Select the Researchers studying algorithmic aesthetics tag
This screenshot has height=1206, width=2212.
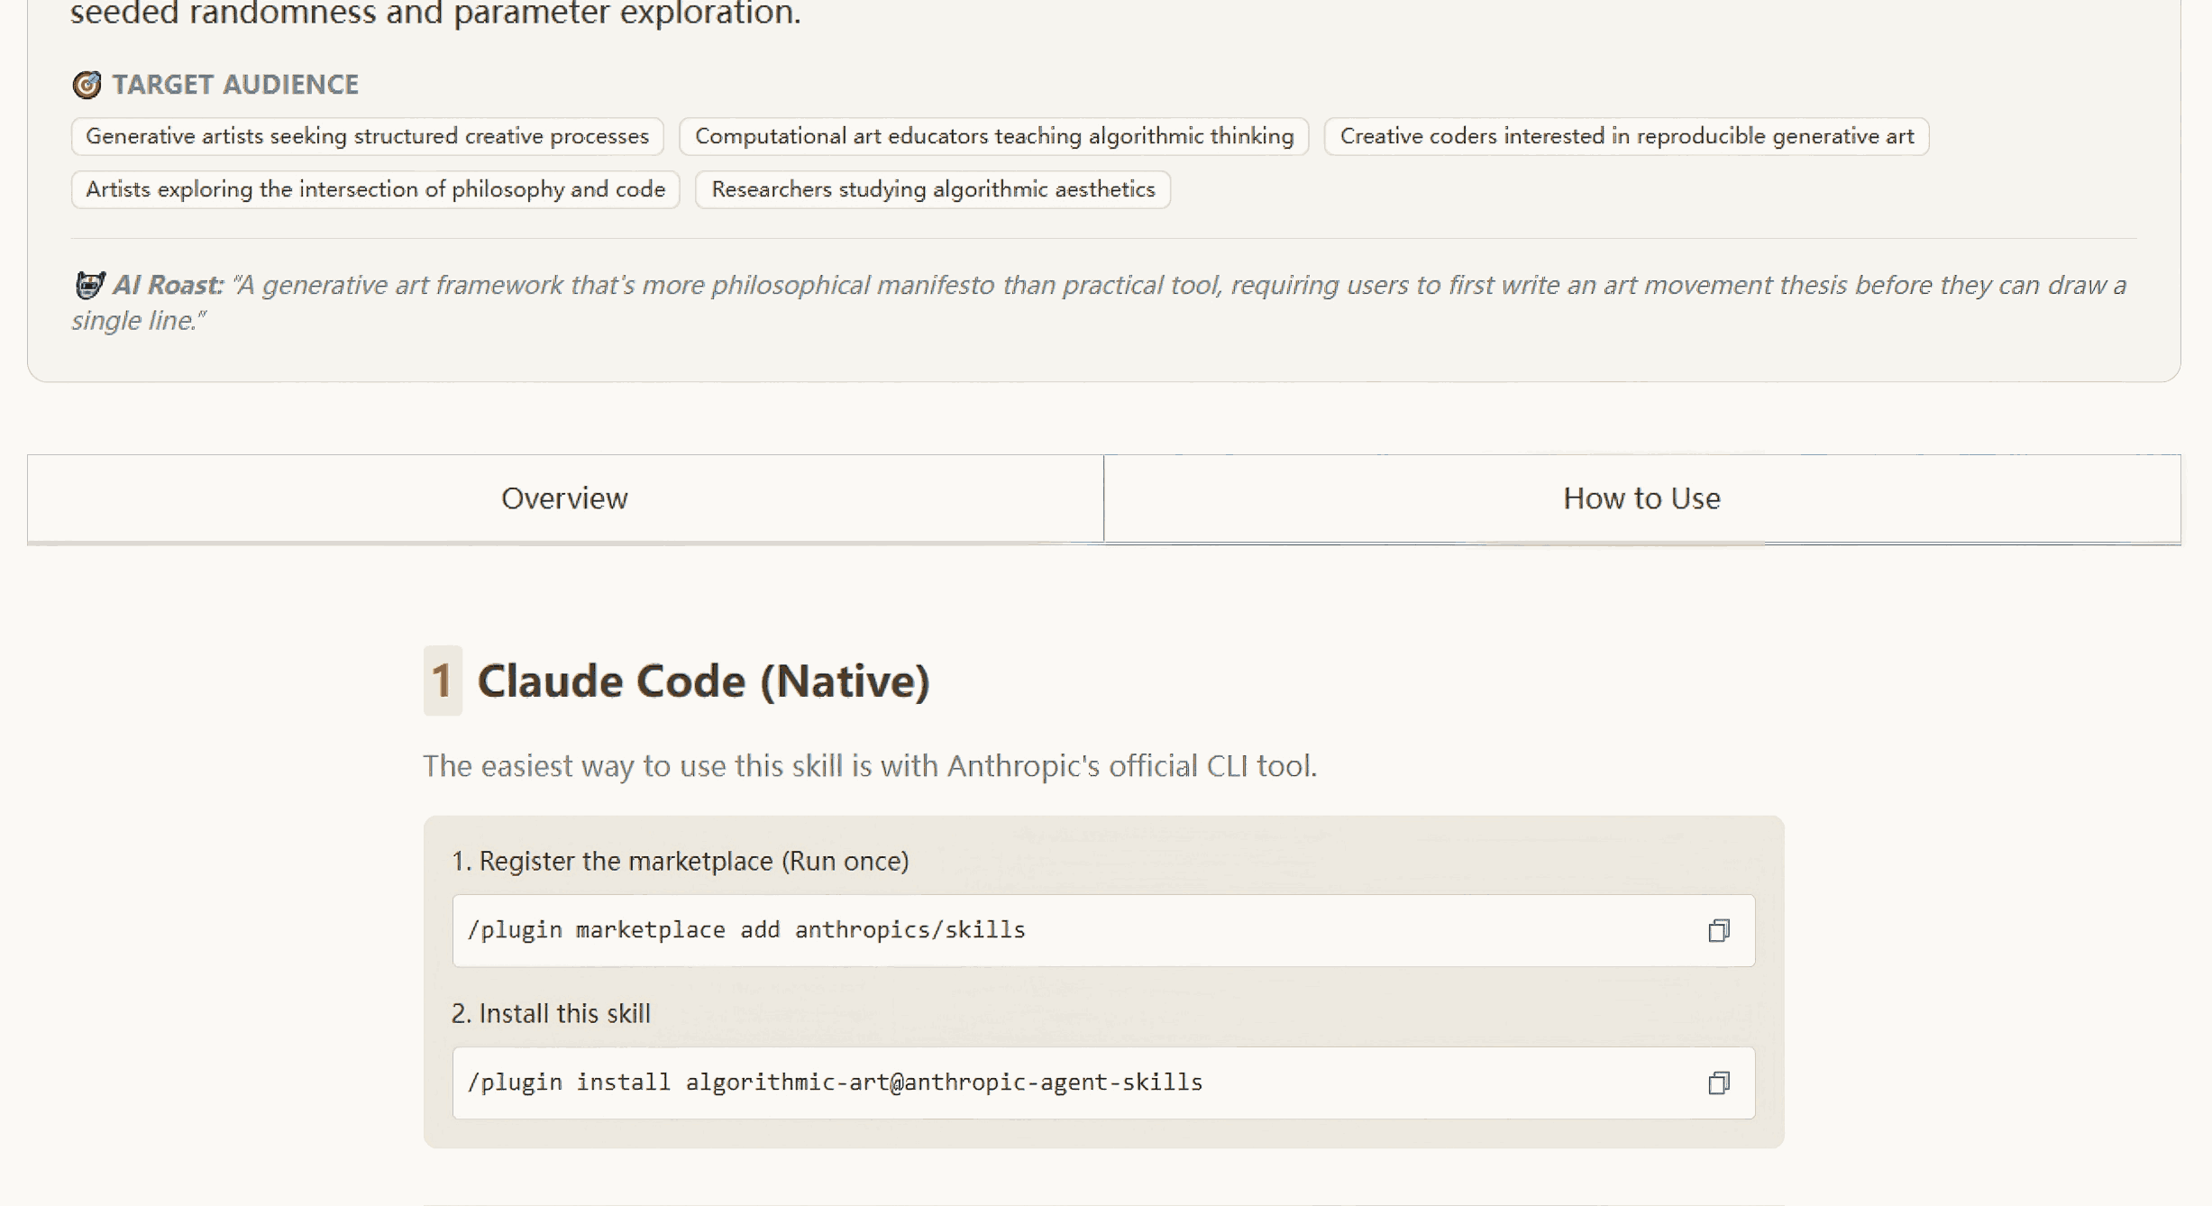point(933,189)
